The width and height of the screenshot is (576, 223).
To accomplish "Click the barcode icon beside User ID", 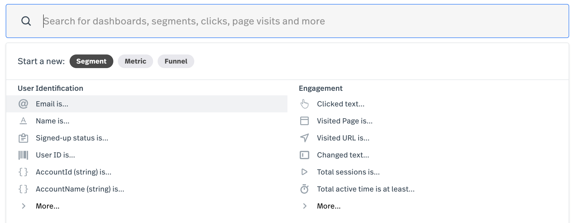I will point(23,155).
